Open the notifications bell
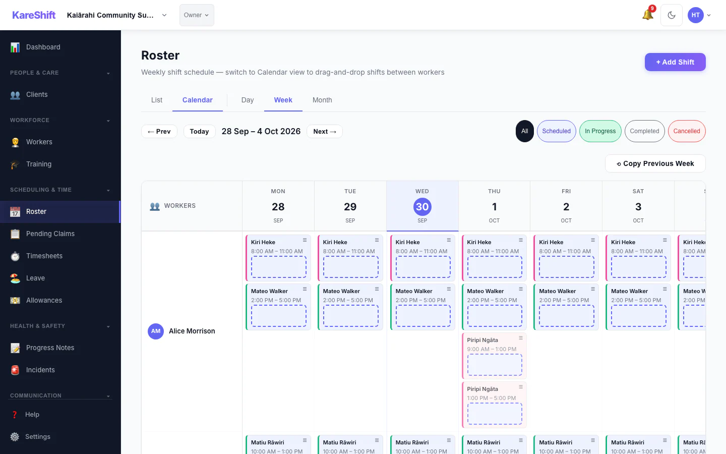The width and height of the screenshot is (726, 454). 648,15
